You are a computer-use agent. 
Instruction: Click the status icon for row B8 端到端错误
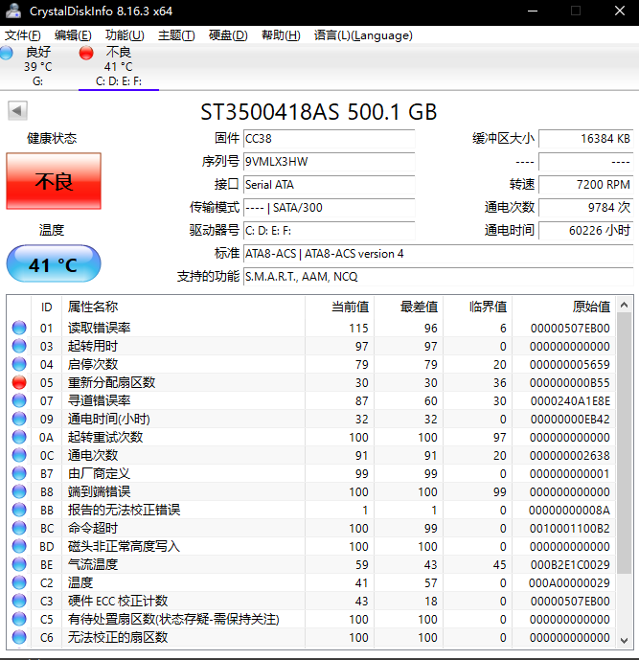[19, 491]
